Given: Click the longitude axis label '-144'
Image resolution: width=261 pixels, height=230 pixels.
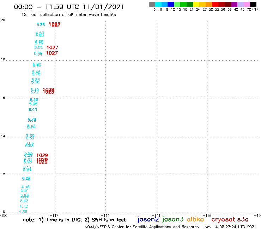Looking at the screenshot, I should 105,215.
